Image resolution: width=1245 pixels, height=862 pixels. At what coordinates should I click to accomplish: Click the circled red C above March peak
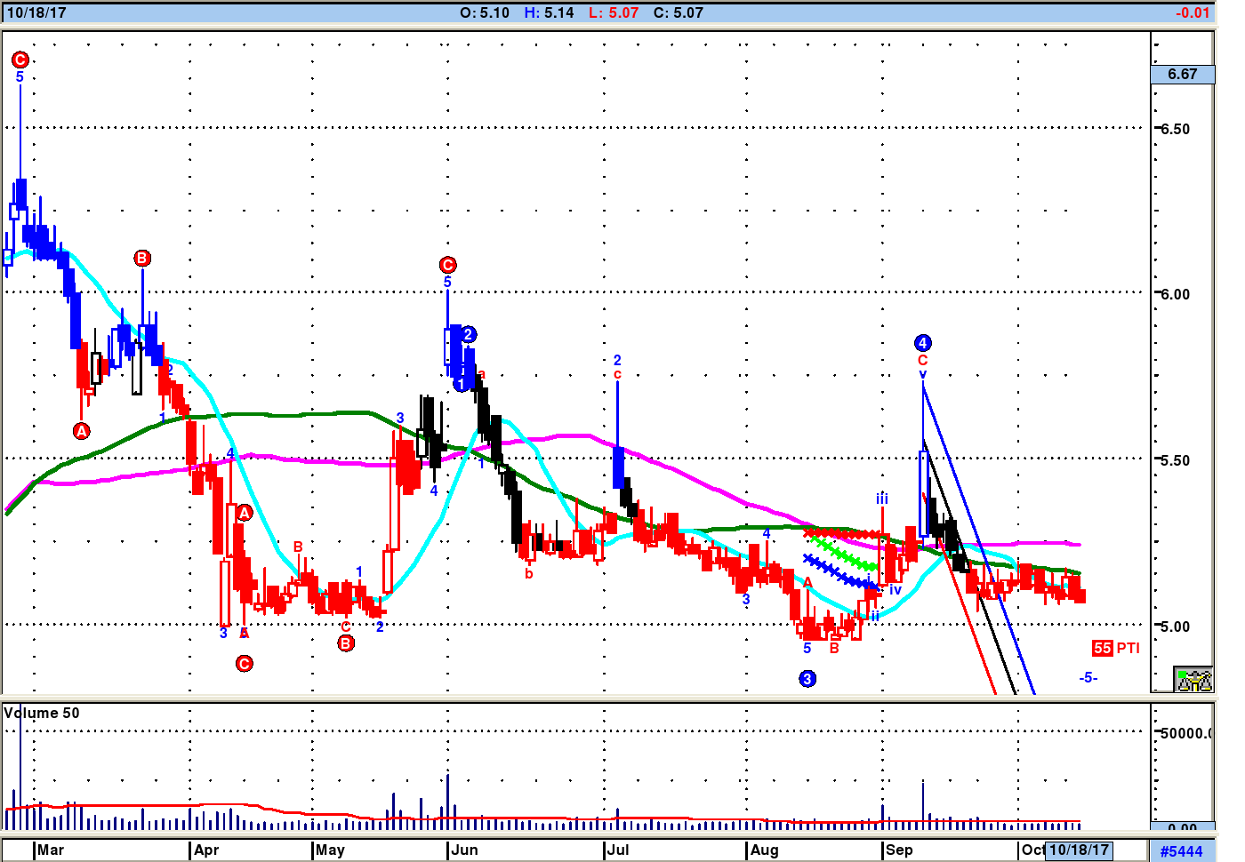20,60
